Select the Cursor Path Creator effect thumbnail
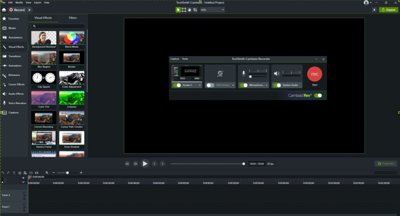 (x=72, y=120)
